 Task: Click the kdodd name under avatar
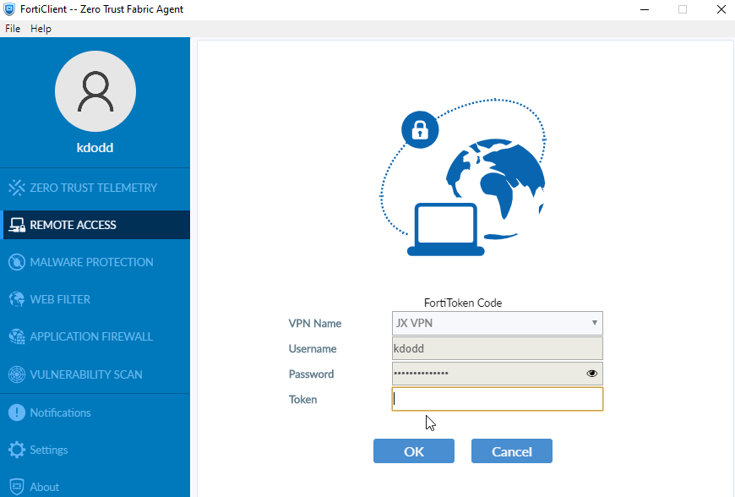point(95,148)
